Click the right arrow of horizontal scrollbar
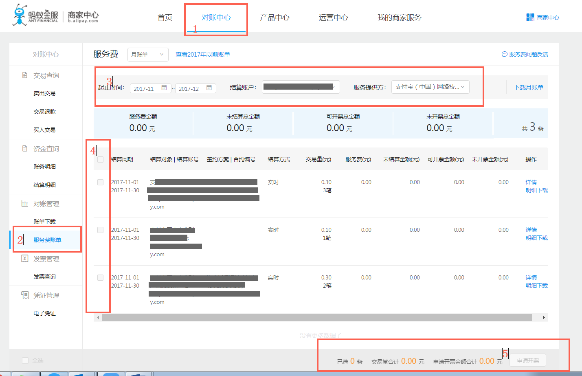Image resolution: width=582 pixels, height=376 pixels. click(x=544, y=317)
